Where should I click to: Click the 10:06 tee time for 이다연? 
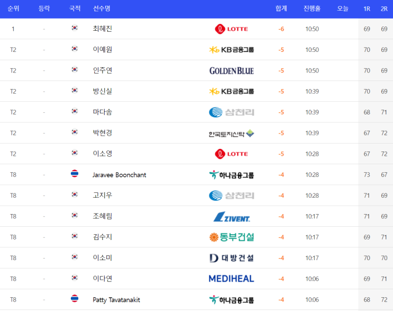pos(312,279)
